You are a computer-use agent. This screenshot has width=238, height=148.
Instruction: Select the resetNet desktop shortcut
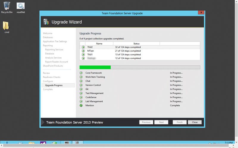[x=21, y=8]
